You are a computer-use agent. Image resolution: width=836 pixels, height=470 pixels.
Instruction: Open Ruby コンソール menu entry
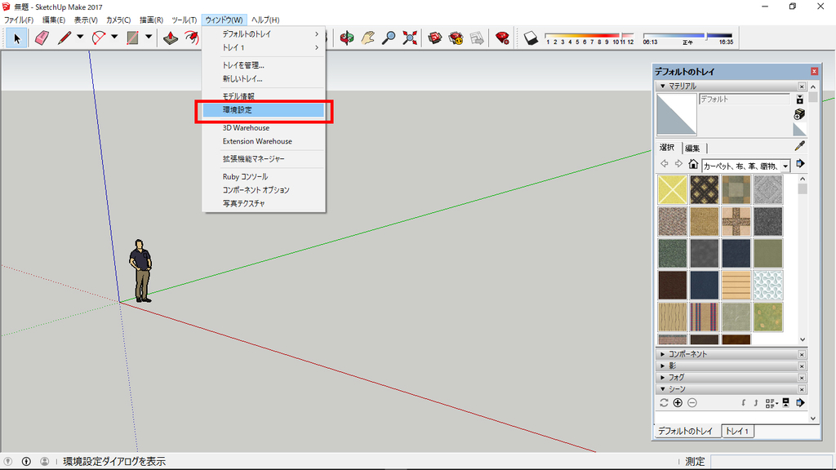[x=264, y=176]
